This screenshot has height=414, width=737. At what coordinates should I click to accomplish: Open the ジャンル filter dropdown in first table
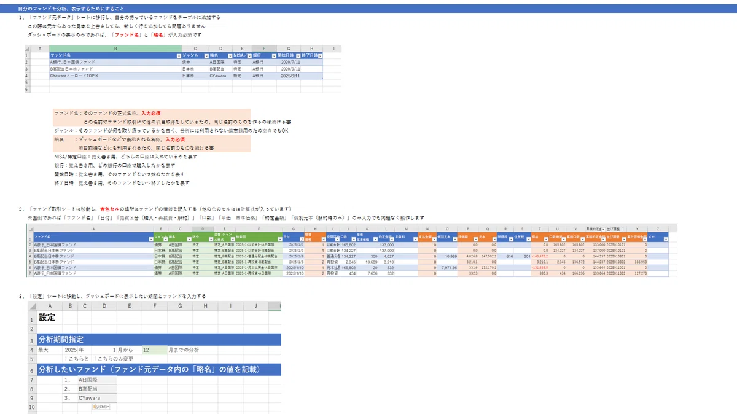point(206,56)
